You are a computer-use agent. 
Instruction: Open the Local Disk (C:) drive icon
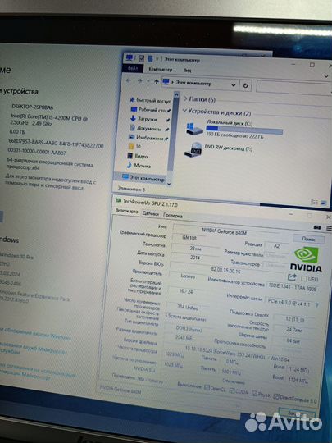point(194,129)
